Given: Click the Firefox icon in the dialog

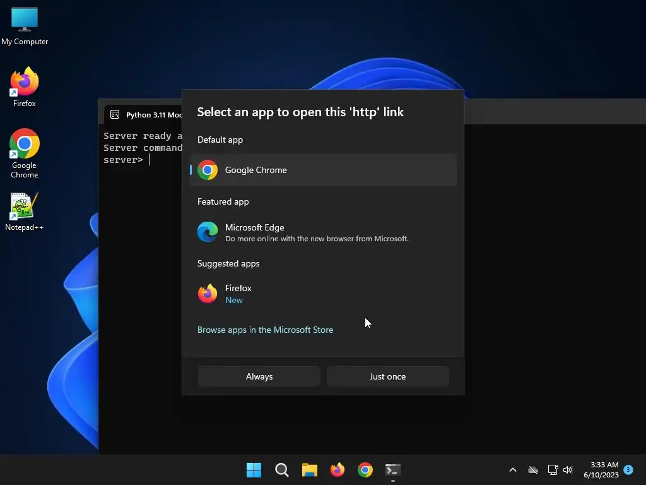Looking at the screenshot, I should pyautogui.click(x=208, y=294).
